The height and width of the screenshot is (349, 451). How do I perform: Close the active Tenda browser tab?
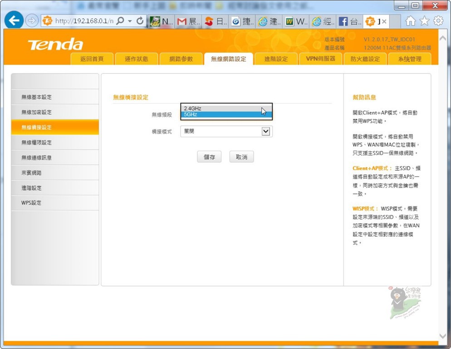(x=384, y=22)
